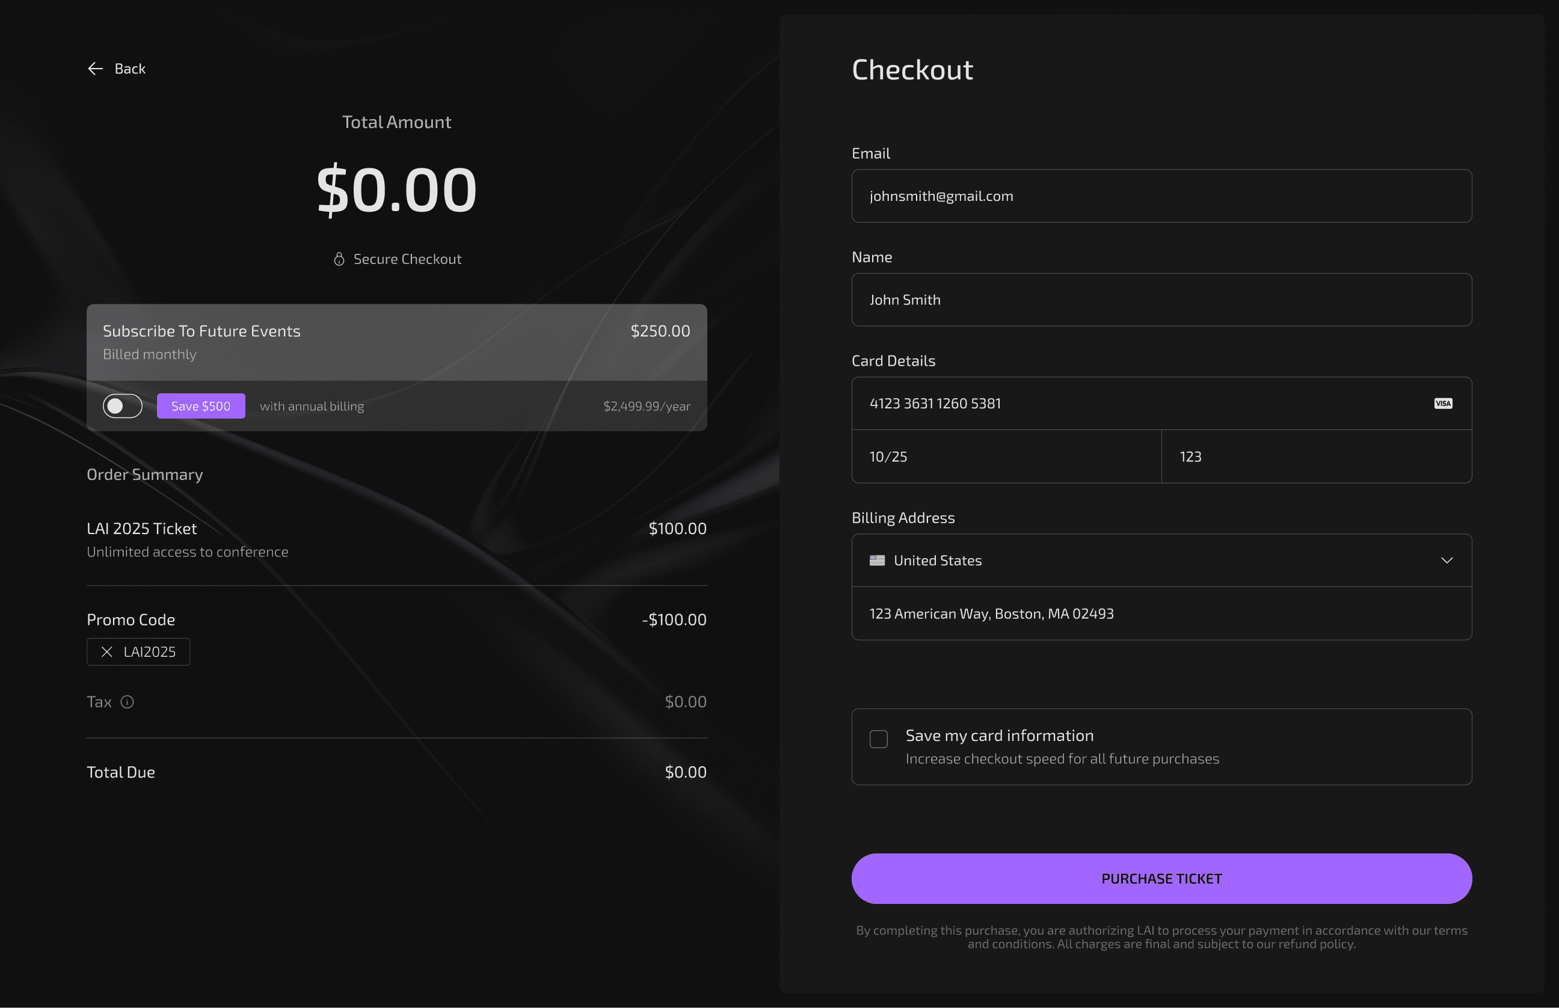The image size is (1559, 1008).
Task: Remove the LAI2025 promo code
Action: 106,652
